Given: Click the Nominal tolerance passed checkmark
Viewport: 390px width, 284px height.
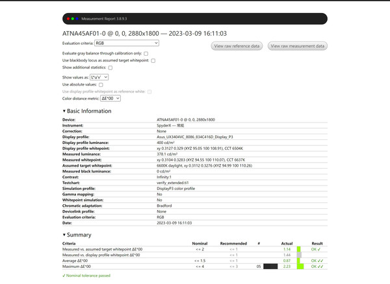Looking at the screenshot, I should pyautogui.click(x=64, y=276).
